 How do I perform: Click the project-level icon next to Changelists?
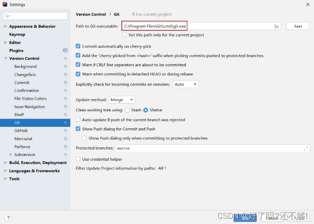65,75
